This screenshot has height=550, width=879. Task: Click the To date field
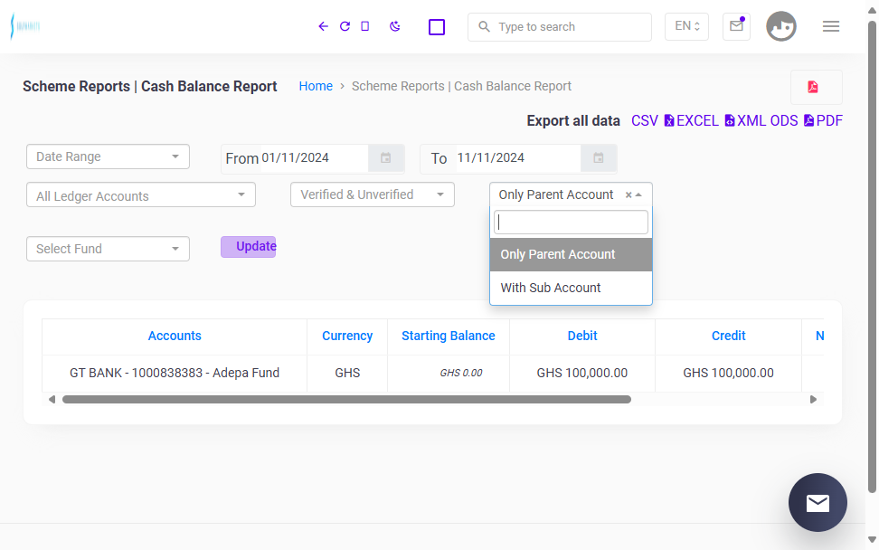click(517, 158)
